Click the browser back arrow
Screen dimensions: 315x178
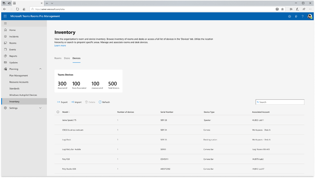click(5, 9)
